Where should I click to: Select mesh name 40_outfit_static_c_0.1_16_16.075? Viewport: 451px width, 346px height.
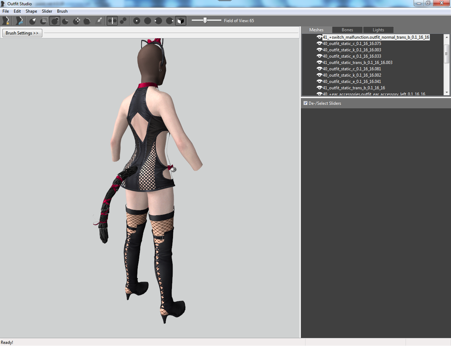[x=352, y=44]
